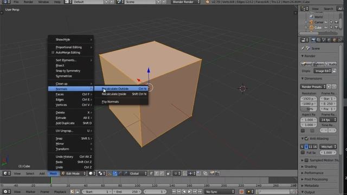347x195 pixels.
Task: Open the proportional editing mode selector
Action: [x=176, y=173]
